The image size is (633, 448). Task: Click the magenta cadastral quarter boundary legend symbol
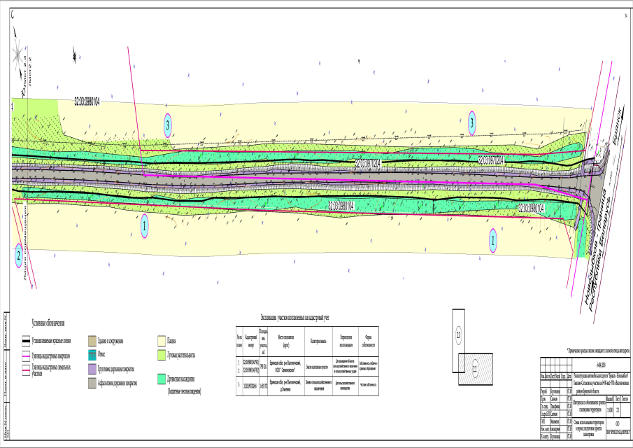pyautogui.click(x=25, y=356)
